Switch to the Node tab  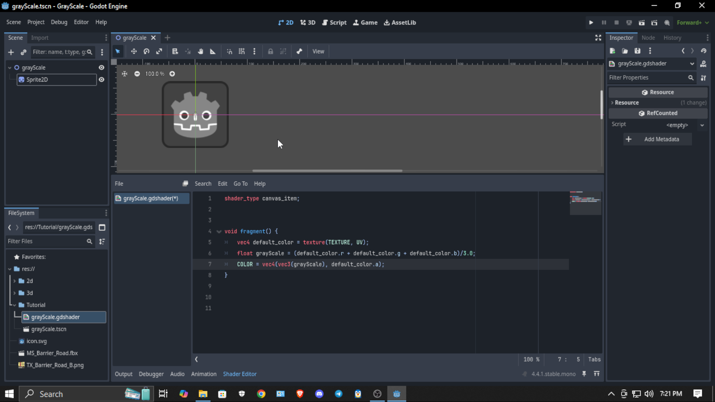point(648,38)
